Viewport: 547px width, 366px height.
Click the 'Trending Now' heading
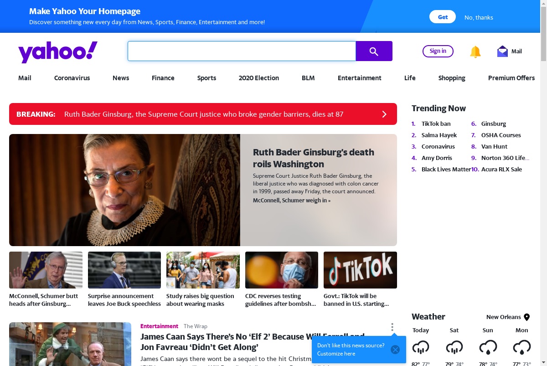[x=439, y=108]
